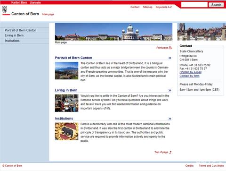This screenshot has width=226, height=171.
Task: Click the Main page breadcrumb under the banner
Action: pyautogui.click(x=61, y=43)
